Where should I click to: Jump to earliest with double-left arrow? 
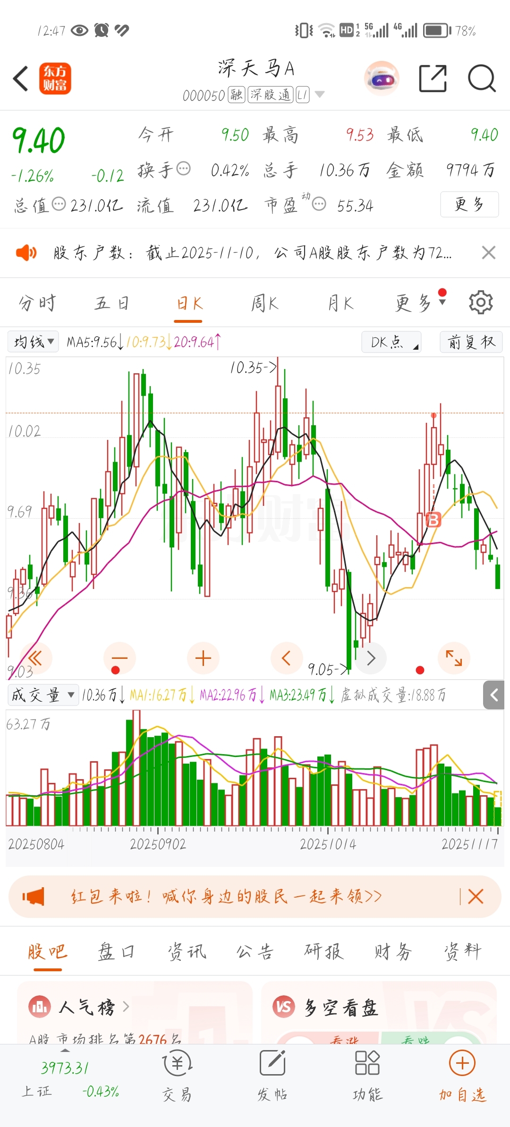(x=35, y=658)
